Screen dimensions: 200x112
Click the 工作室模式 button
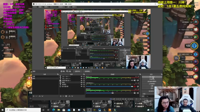click(152, 84)
